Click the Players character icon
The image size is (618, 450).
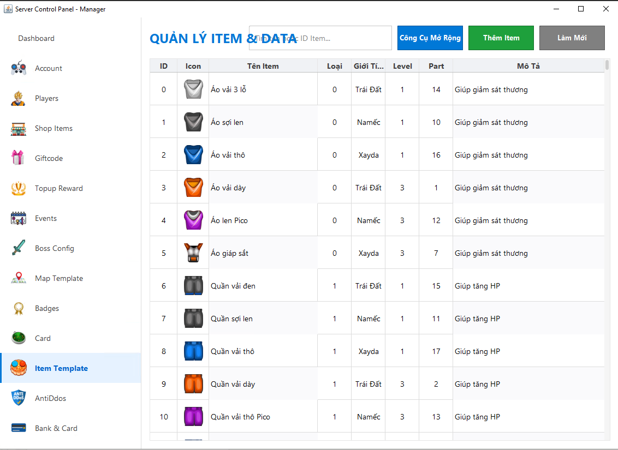19,98
